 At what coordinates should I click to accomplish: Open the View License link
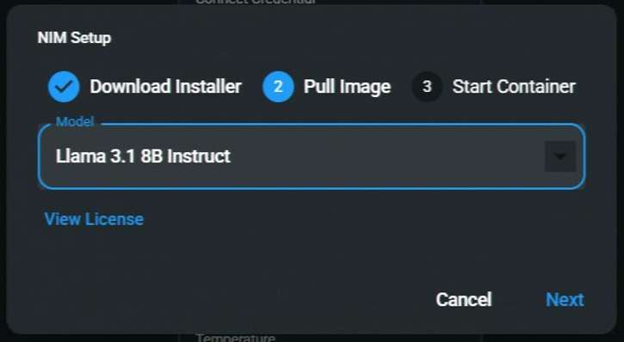coord(94,219)
